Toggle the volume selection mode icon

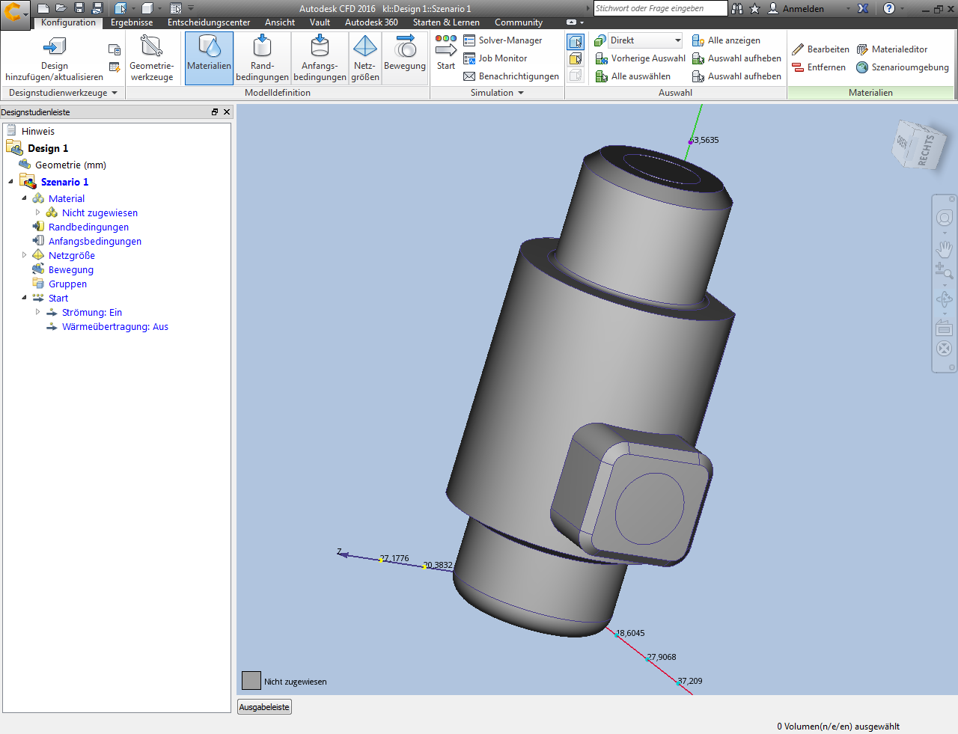576,41
